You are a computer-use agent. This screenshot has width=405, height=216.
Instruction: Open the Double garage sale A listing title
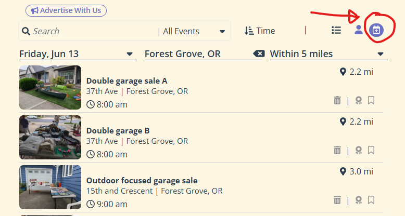(x=126, y=81)
